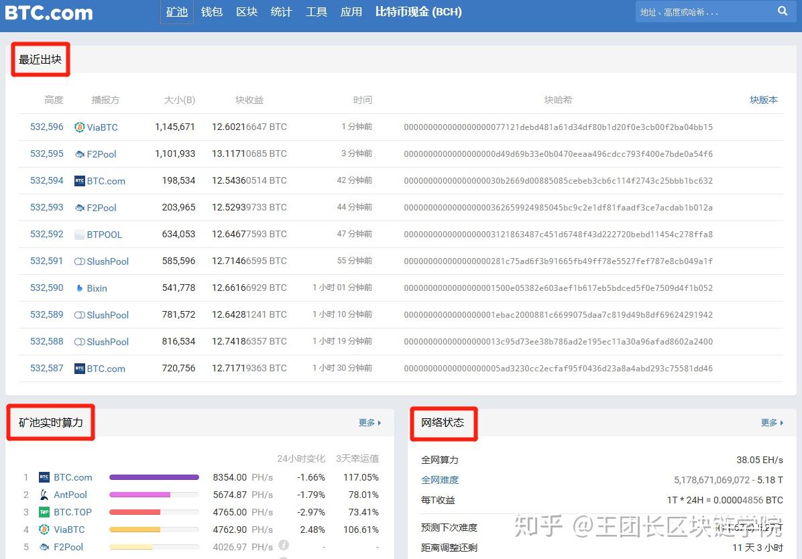The height and width of the screenshot is (559, 802).
Task: Click the BTC.com hashrate progress bar
Action: coord(154,477)
